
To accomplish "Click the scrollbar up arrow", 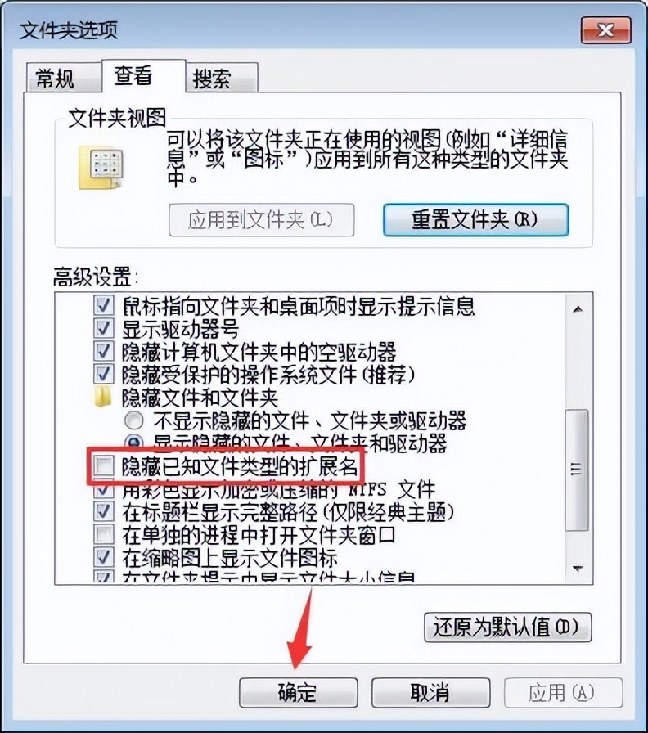I will tap(578, 309).
